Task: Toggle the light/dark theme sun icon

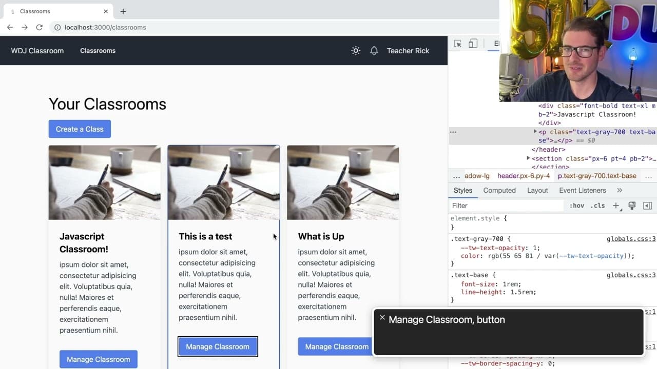Action: click(x=356, y=51)
